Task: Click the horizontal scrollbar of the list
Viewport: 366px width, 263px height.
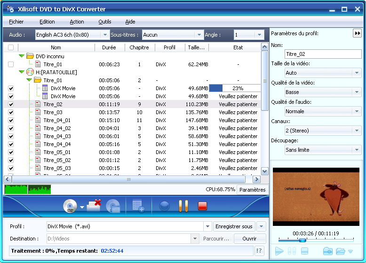Action: click(129, 179)
